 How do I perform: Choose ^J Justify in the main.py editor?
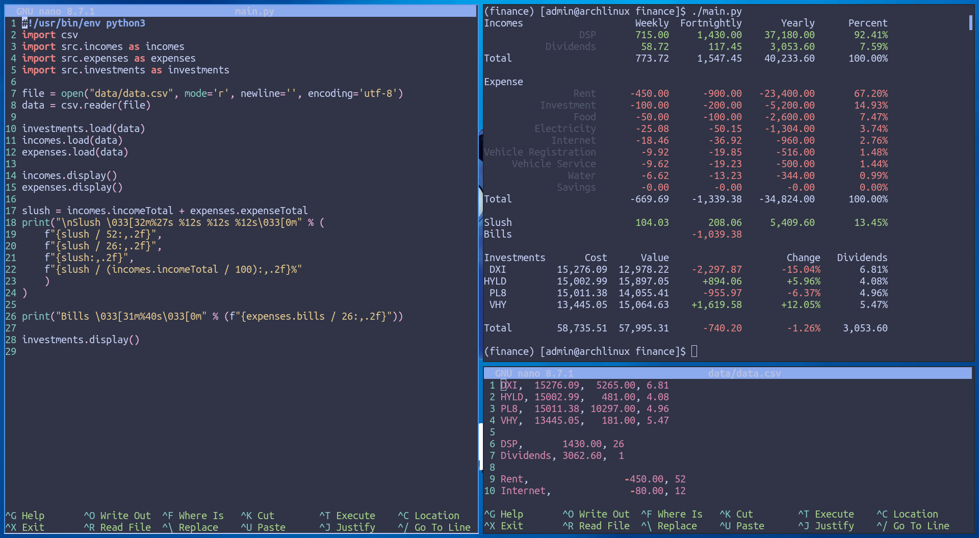click(x=347, y=527)
